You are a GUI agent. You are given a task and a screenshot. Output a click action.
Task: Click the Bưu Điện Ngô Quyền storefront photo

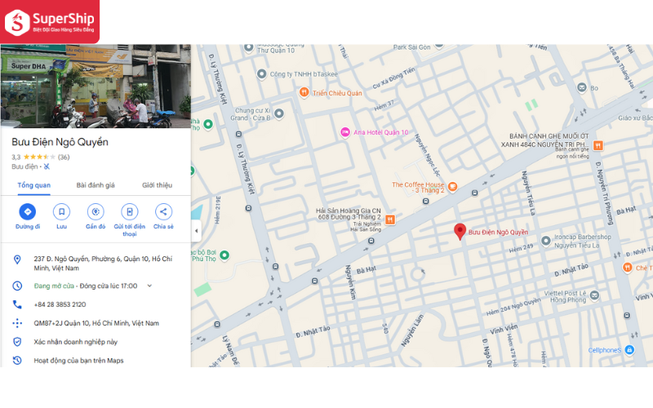[96, 86]
